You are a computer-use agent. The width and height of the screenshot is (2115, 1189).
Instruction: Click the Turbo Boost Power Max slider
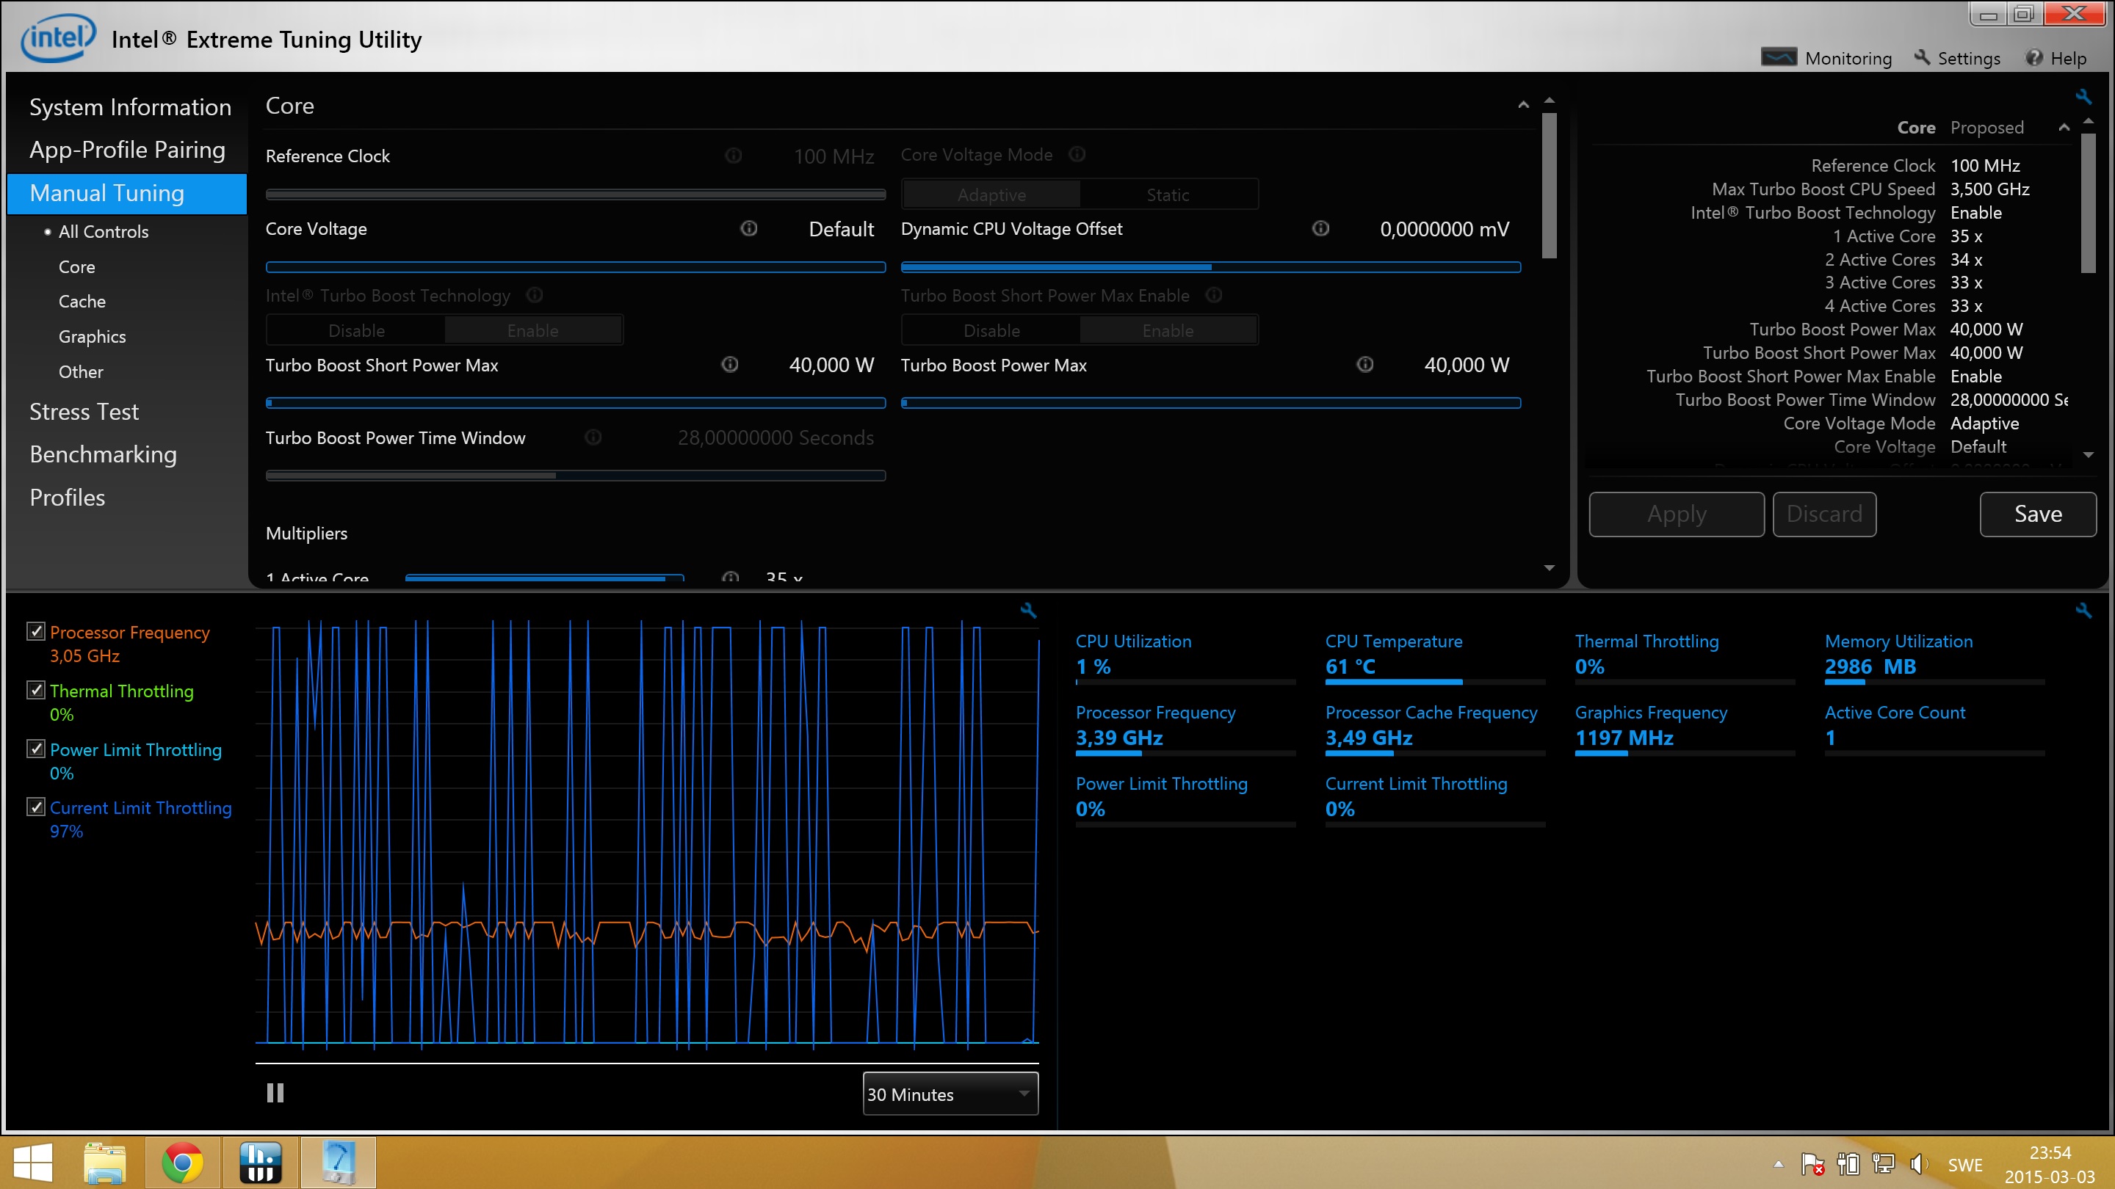1210,403
